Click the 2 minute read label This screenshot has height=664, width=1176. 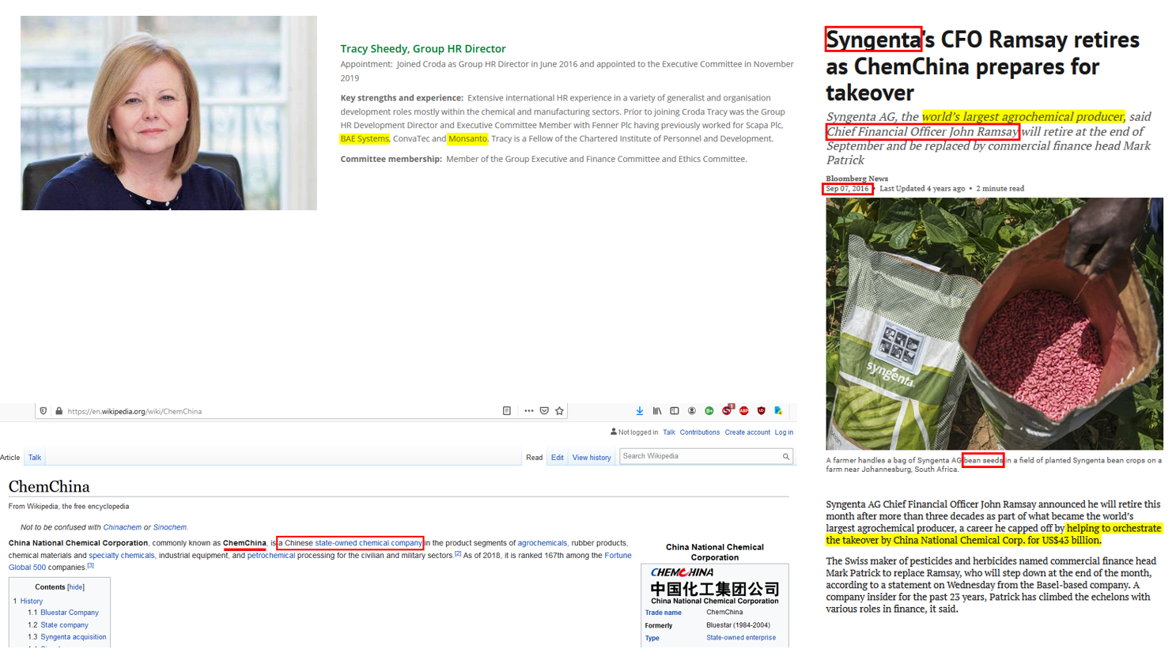click(1000, 189)
